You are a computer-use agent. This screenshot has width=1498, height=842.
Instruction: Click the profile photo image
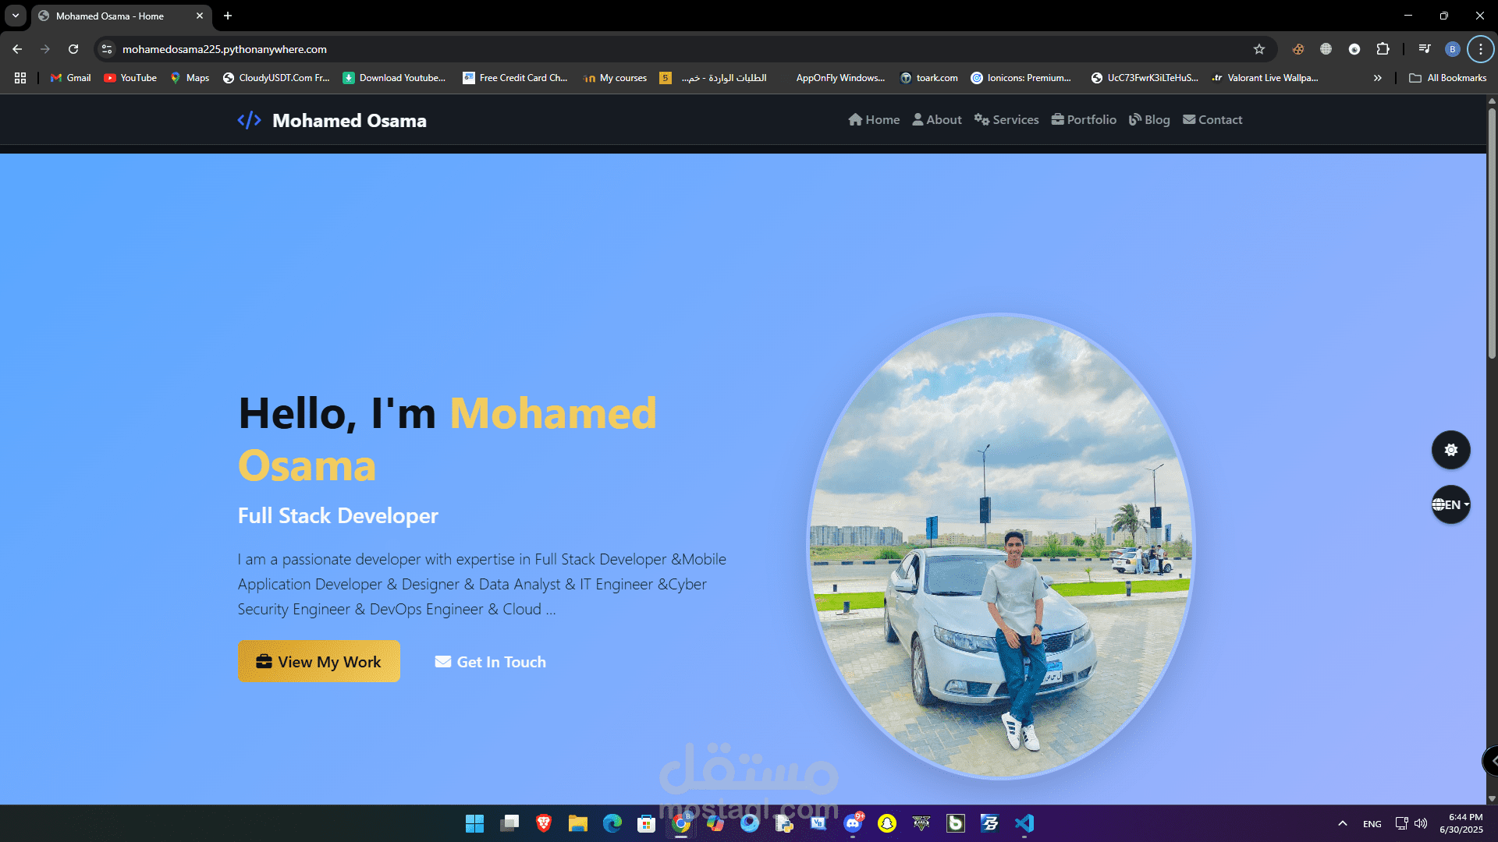pyautogui.click(x=1001, y=546)
